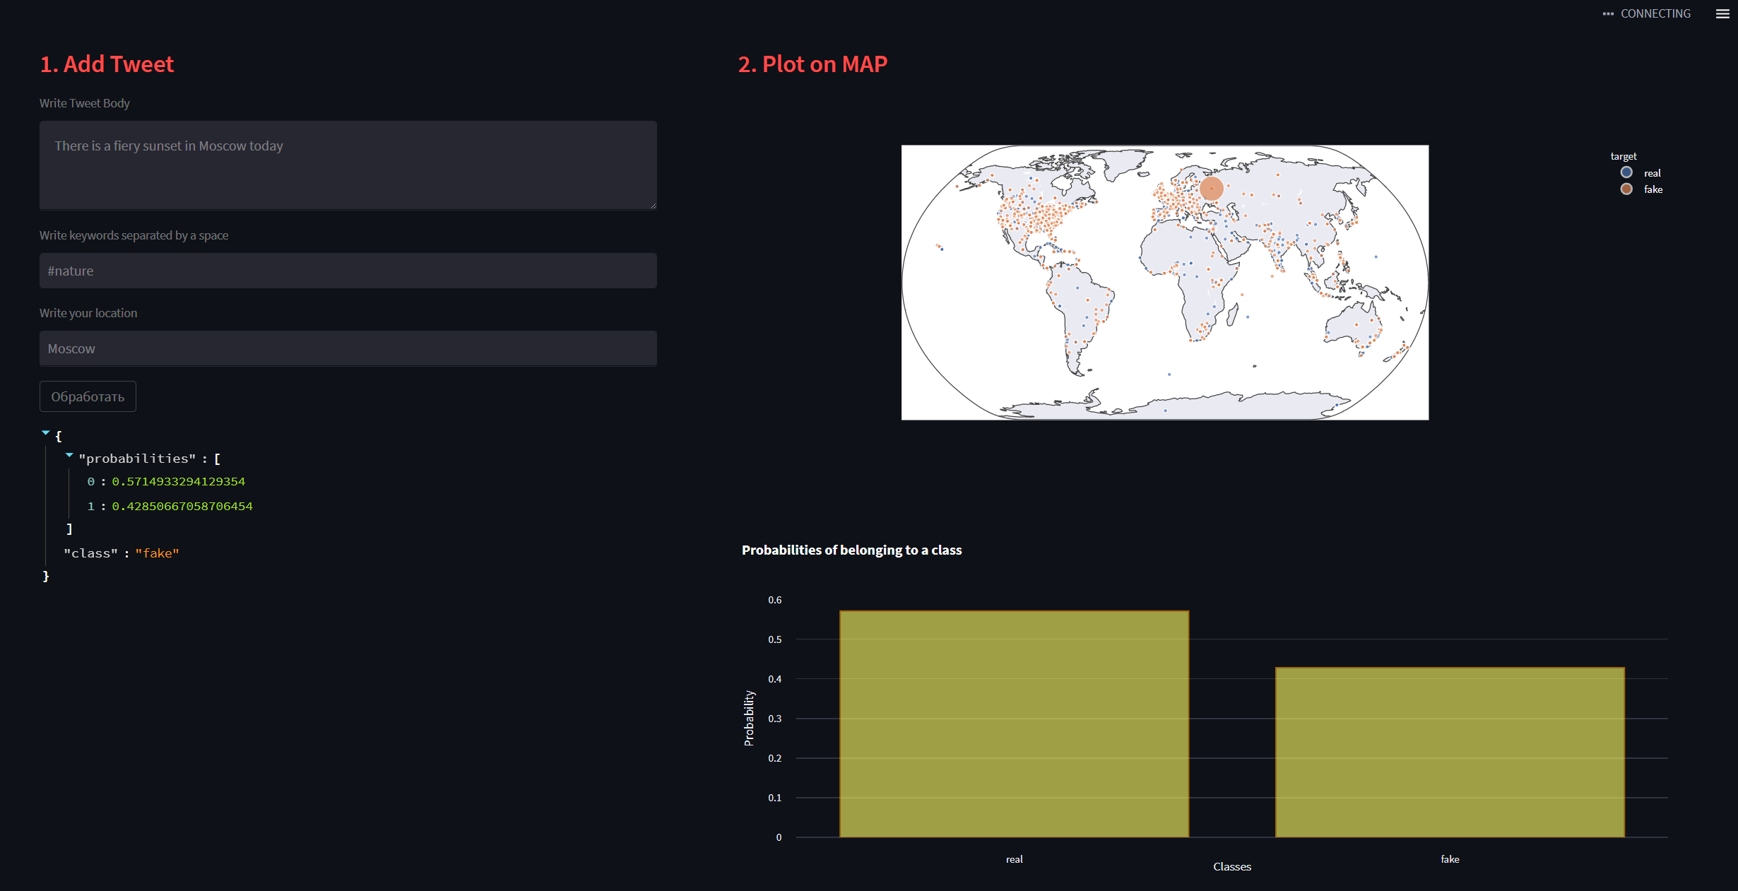Click the chart title Probabilities of belonging to a class
The image size is (1738, 891).
851,550
